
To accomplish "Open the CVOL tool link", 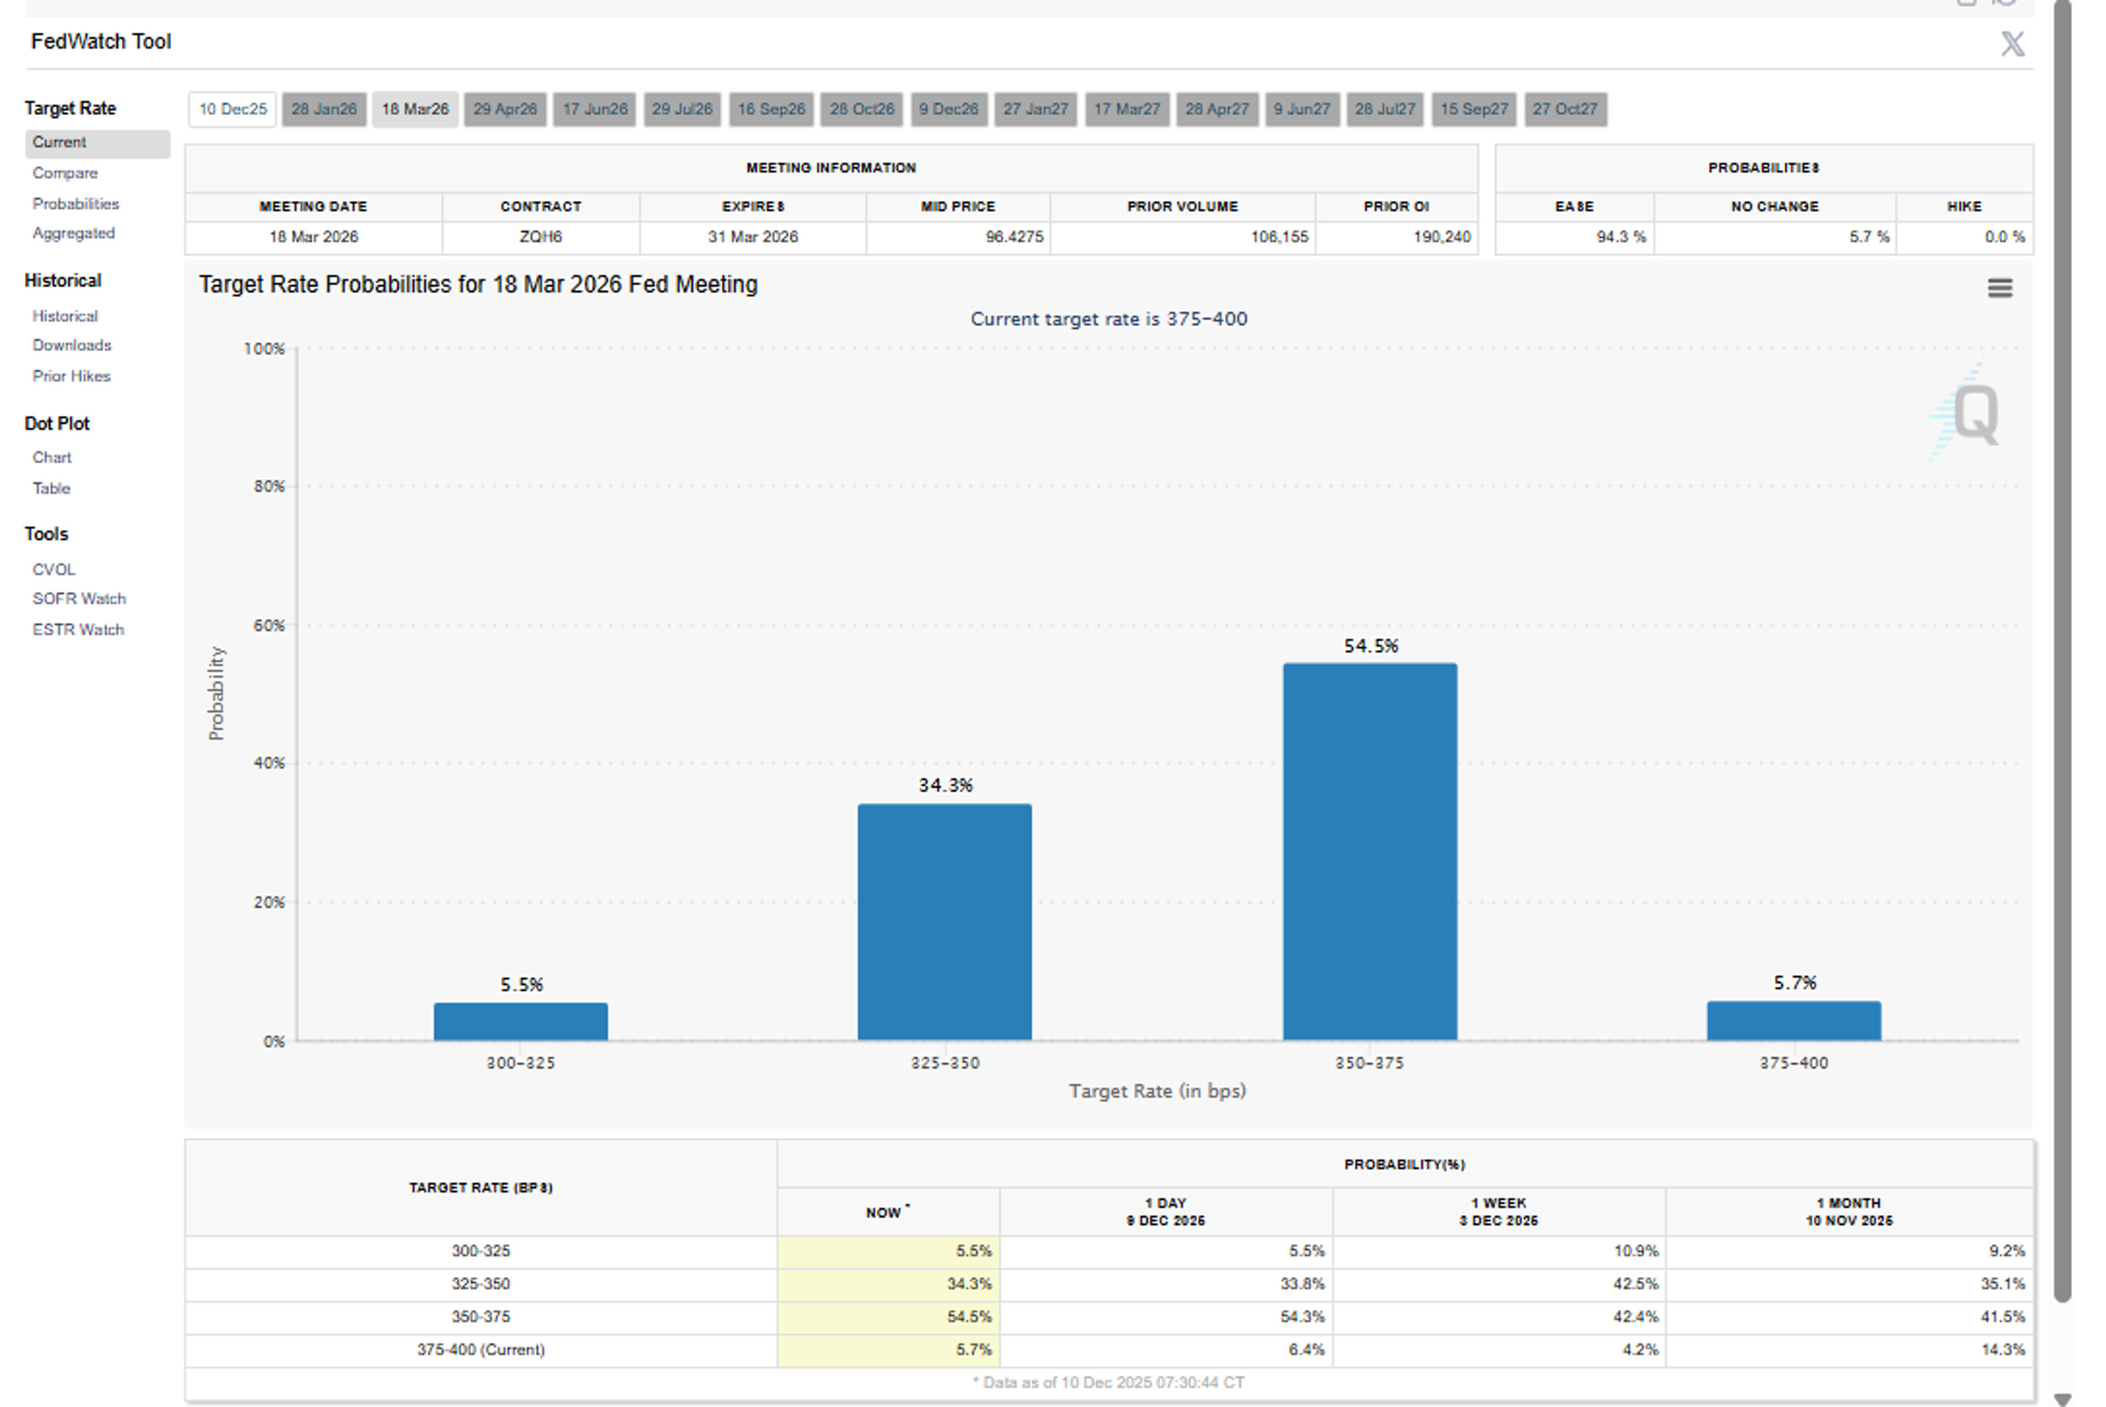I will pos(54,570).
